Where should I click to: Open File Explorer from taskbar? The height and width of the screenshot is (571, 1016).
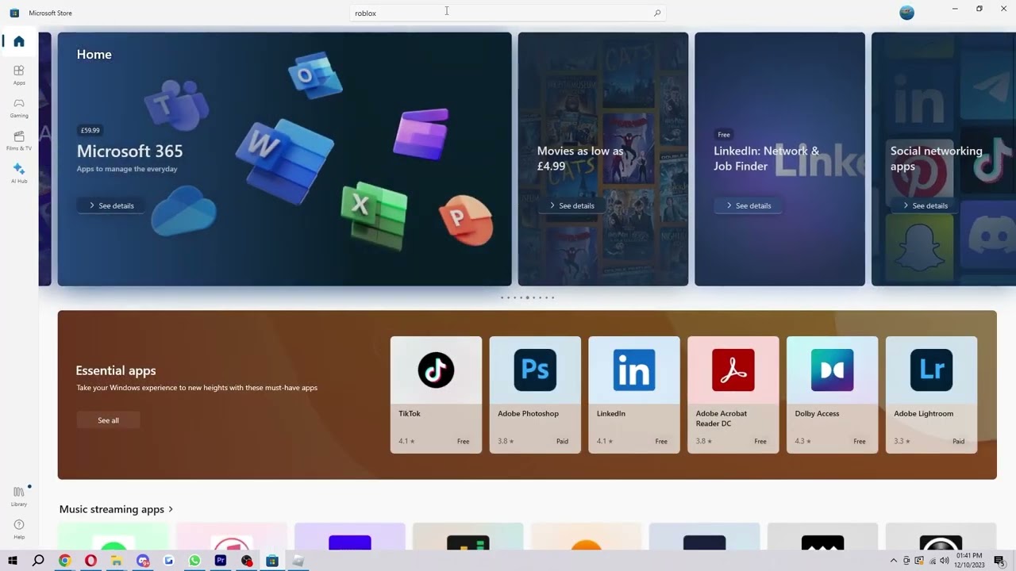pos(117,561)
